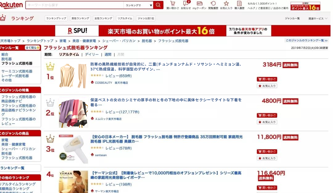Open rank 2 product title 保温ベスト
Screen dimensions: 333x193
166,102
